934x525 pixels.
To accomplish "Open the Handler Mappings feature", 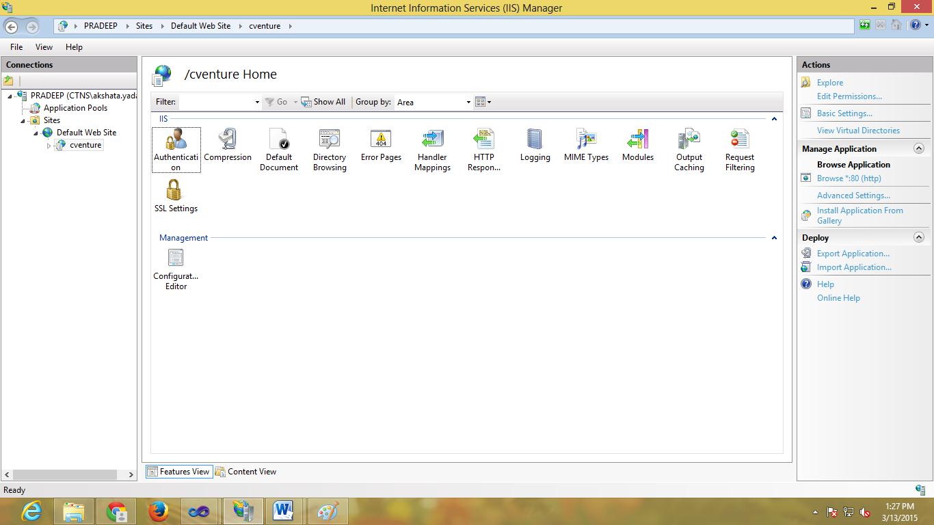I will point(432,150).
